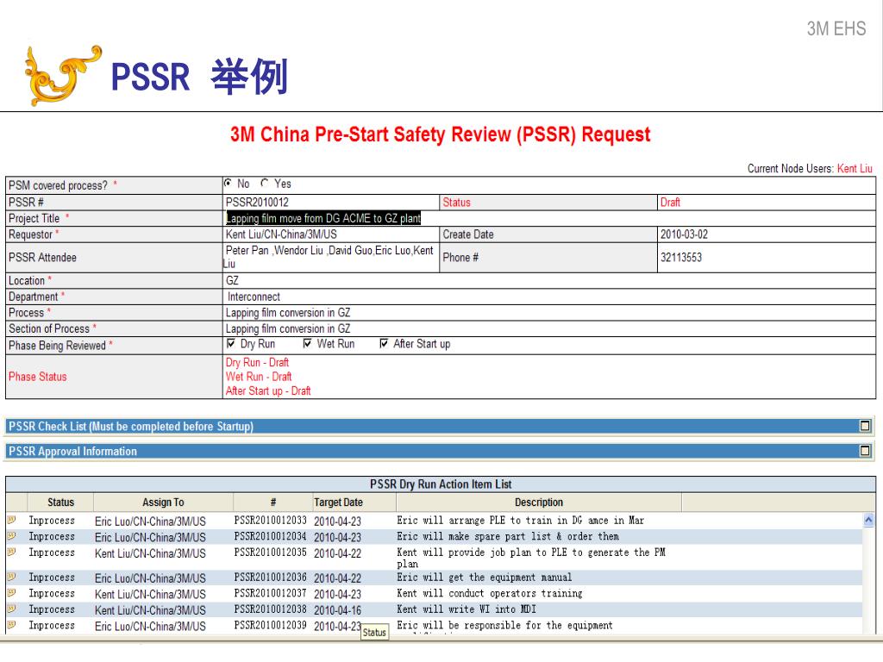Select the No radio button for PSM covered process

(x=228, y=183)
